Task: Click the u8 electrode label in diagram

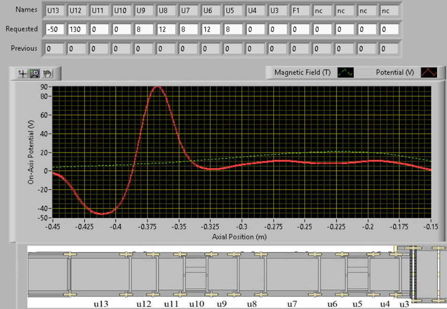Action: (252, 304)
